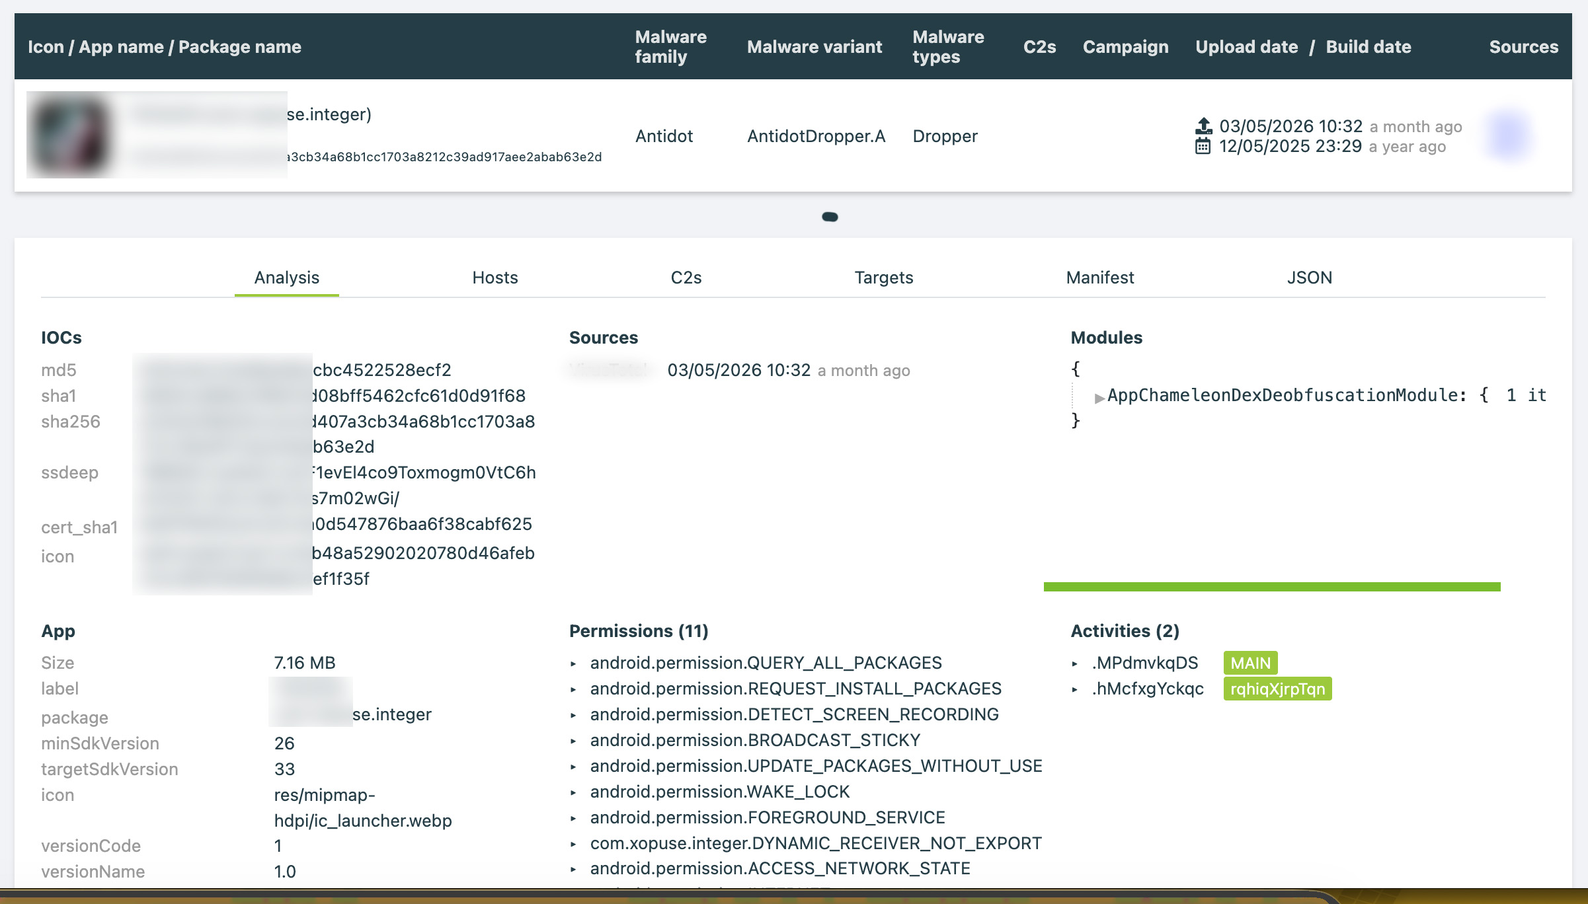Click the Campaign column header

(x=1125, y=47)
